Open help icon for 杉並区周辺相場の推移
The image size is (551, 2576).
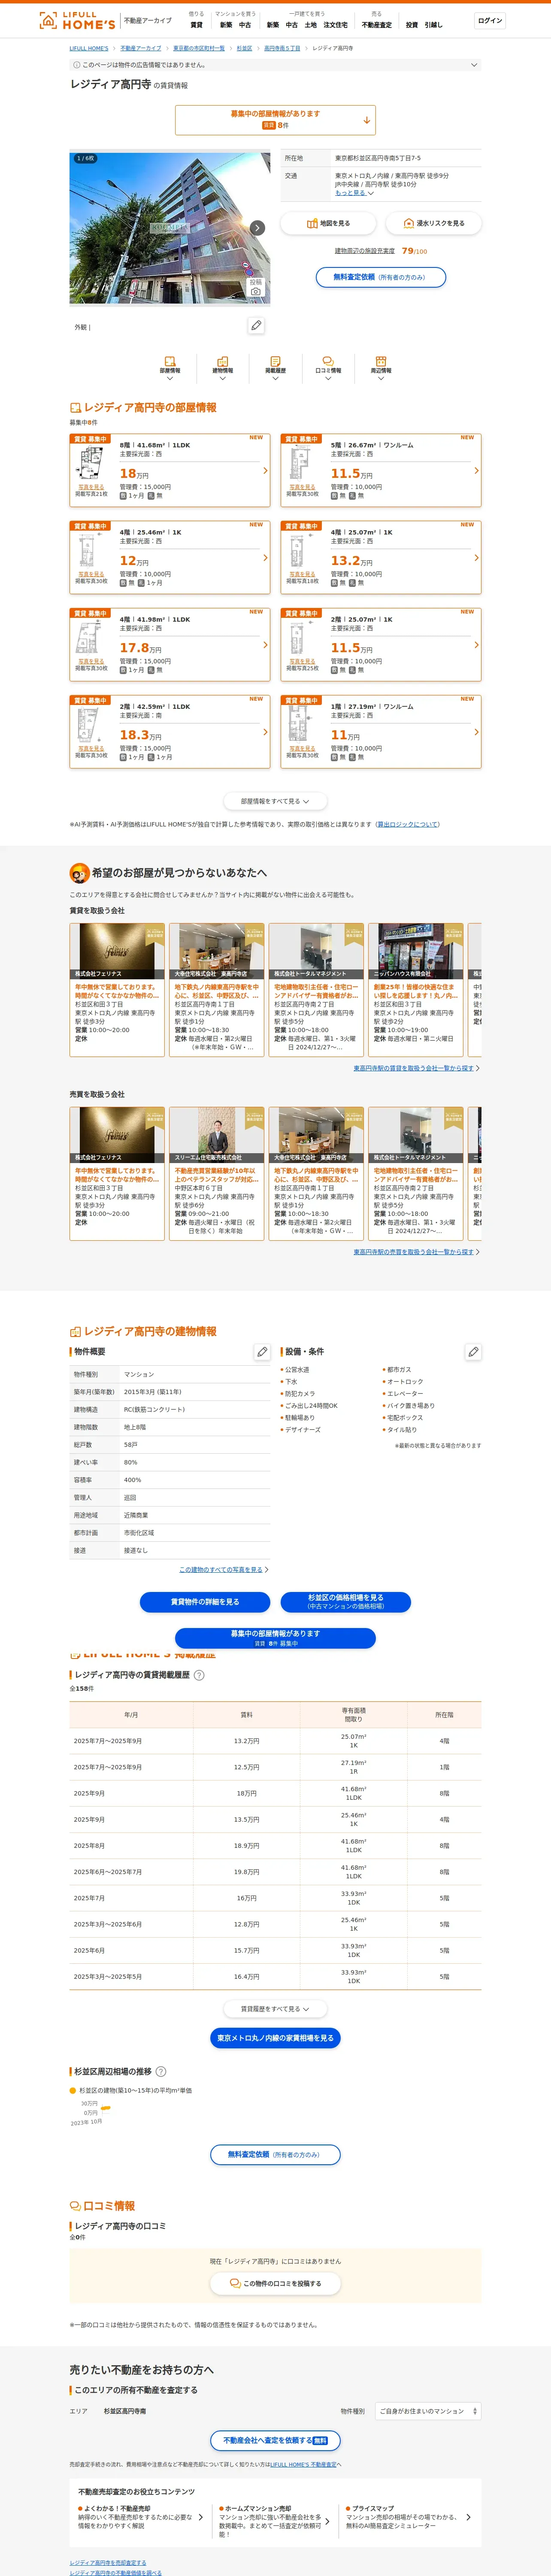pyautogui.click(x=161, y=2071)
